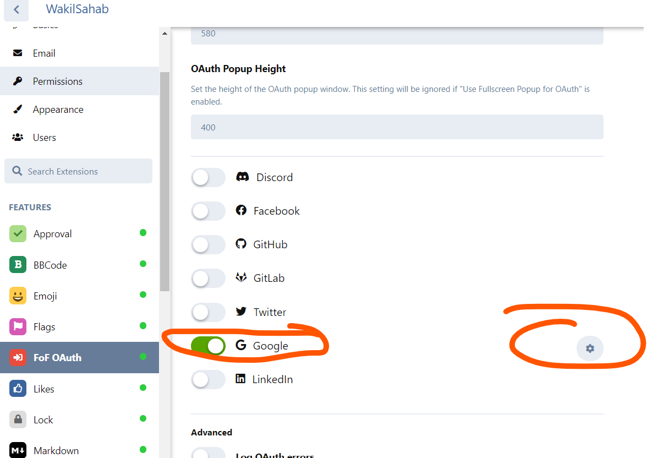The width and height of the screenshot is (647, 458).
Task: Select the Permissions section
Action: tap(58, 81)
